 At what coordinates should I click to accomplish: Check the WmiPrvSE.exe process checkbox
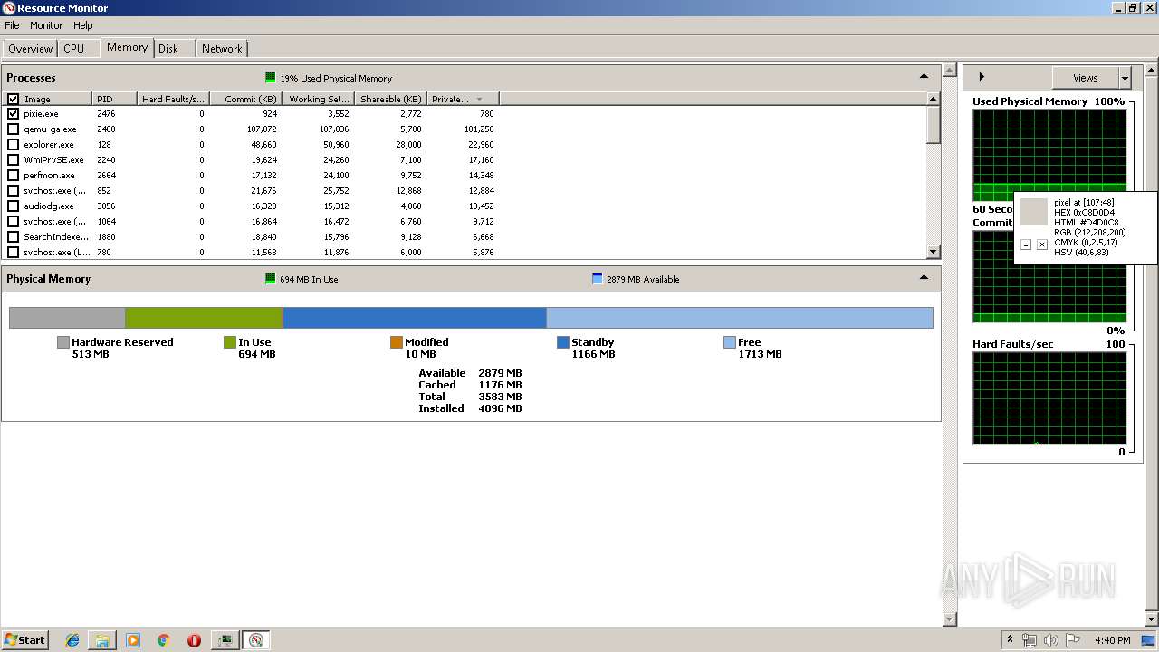13,160
